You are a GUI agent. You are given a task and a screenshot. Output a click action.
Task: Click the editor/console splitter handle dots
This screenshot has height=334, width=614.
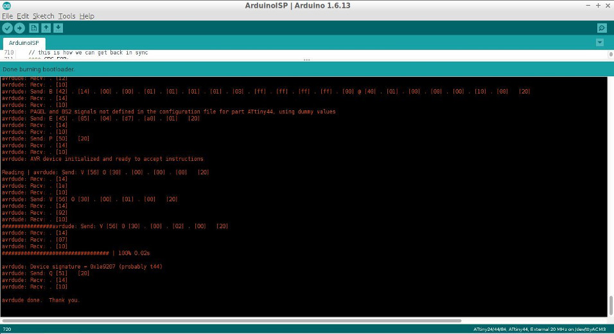click(306, 60)
